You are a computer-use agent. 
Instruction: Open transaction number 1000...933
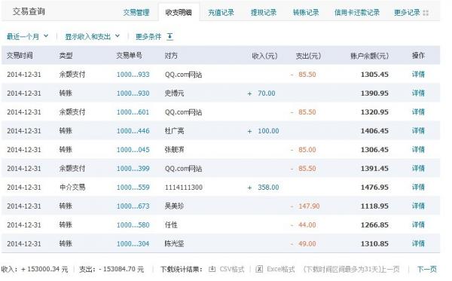click(x=133, y=75)
